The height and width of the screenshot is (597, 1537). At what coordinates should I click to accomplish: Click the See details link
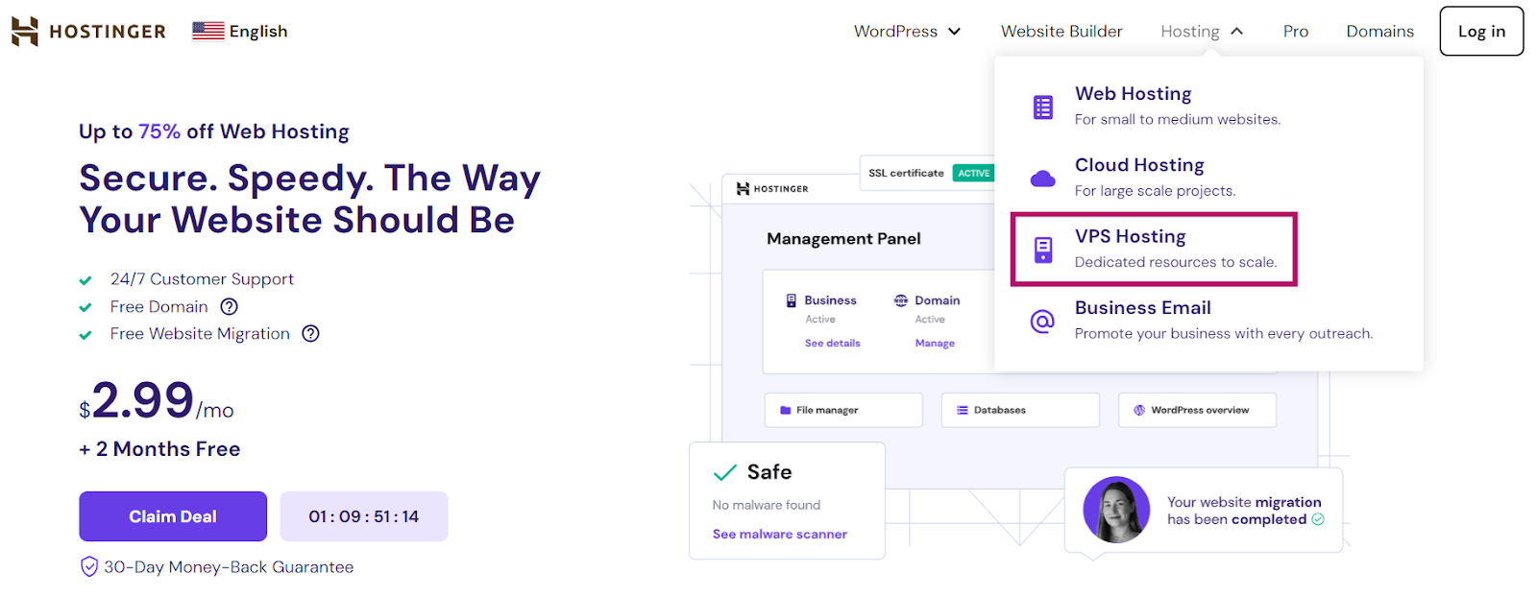pos(833,344)
